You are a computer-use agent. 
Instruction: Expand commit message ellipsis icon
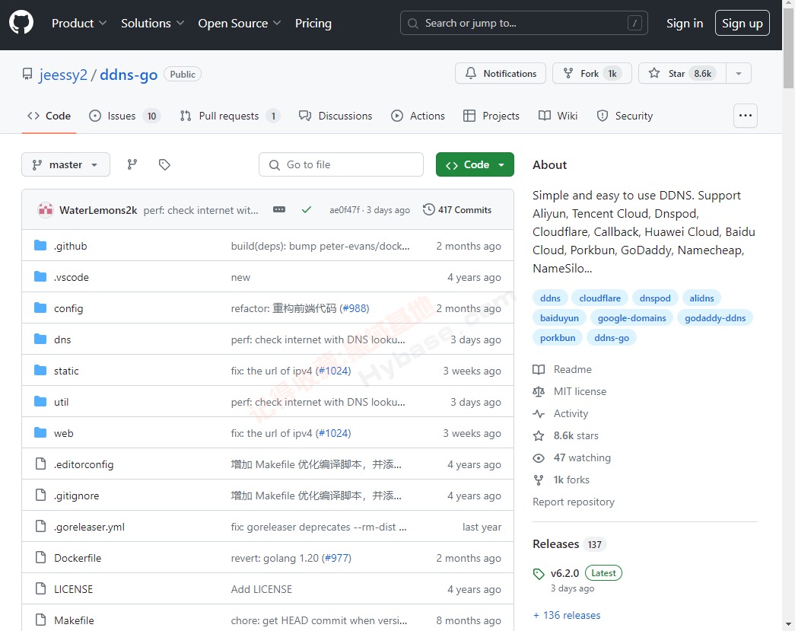[x=279, y=209]
